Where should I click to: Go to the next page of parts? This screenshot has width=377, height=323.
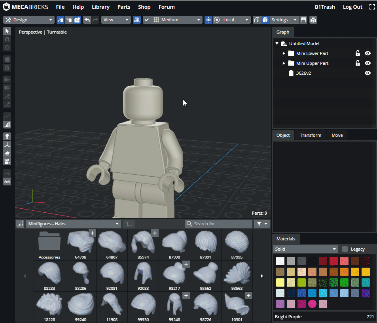261,276
